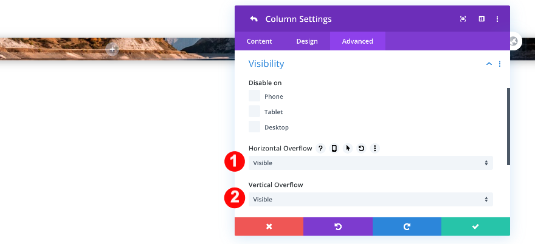
Task: Check the Desktop disable checkbox
Action: pos(255,127)
